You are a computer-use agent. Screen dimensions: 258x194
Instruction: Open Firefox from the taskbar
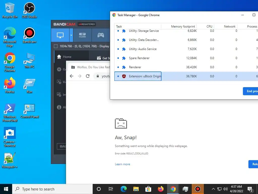[160, 189]
